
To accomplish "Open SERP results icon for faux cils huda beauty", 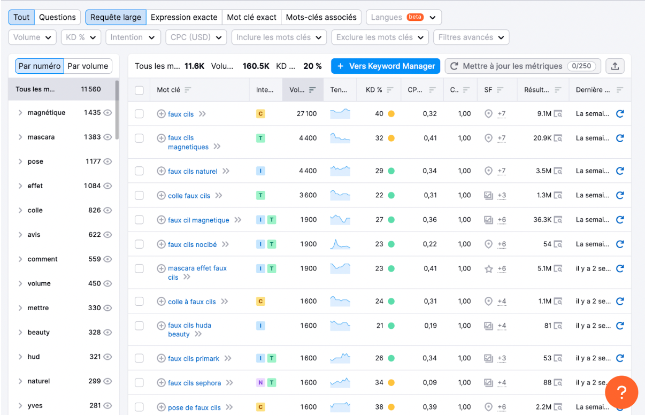I will pos(558,326).
